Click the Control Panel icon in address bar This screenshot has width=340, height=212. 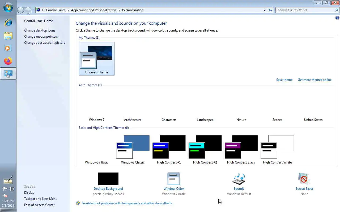[x=39, y=10]
